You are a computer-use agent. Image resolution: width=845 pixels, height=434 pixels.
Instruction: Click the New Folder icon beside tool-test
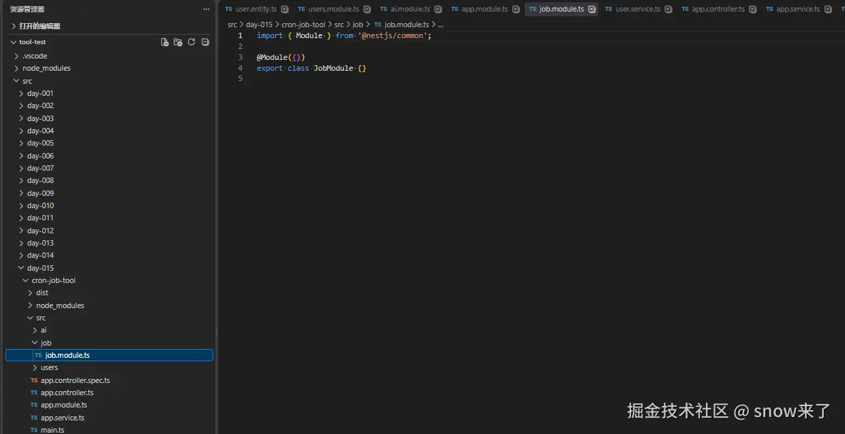[178, 42]
